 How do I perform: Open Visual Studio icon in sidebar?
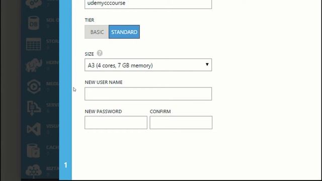click(34, 129)
